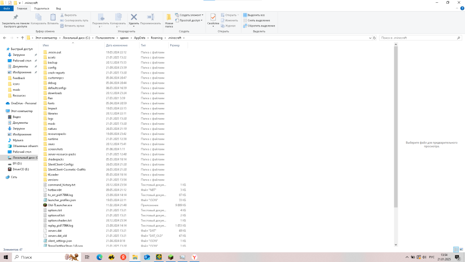The width and height of the screenshot is (465, 262).
Task: Click AppData in breadcrumb path
Action: pyautogui.click(x=139, y=38)
